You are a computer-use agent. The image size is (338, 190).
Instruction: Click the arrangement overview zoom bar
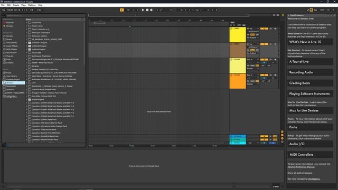(169, 15)
